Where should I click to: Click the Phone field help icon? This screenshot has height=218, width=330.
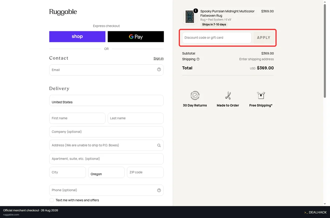coord(159,190)
